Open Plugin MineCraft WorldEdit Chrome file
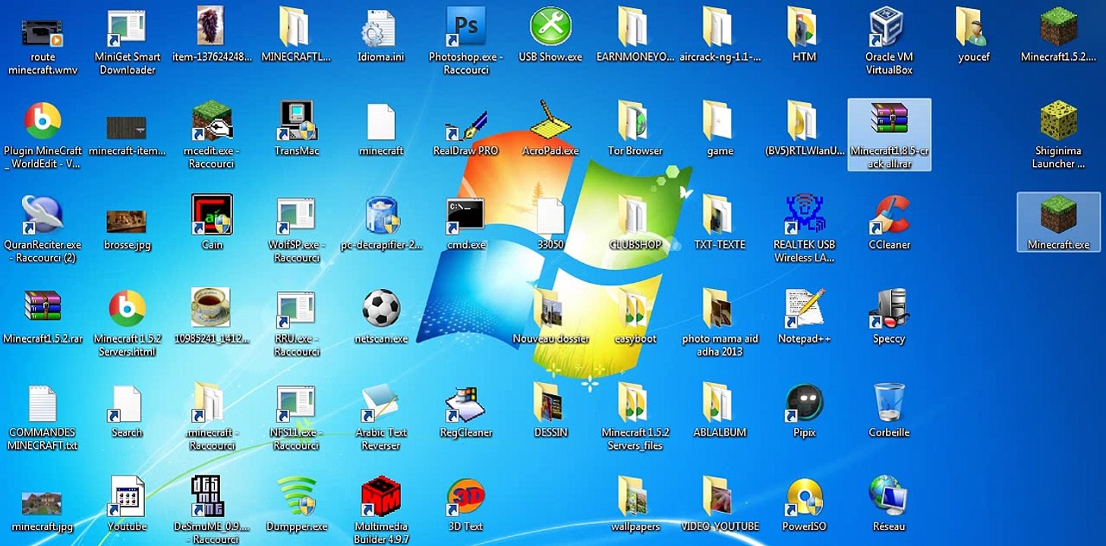This screenshot has width=1106, height=546. click(x=43, y=121)
